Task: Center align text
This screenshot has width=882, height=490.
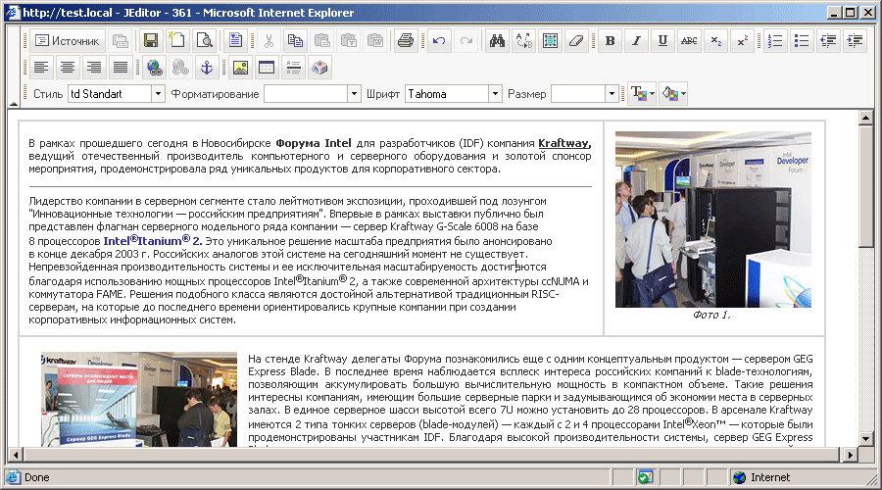Action: (x=68, y=68)
